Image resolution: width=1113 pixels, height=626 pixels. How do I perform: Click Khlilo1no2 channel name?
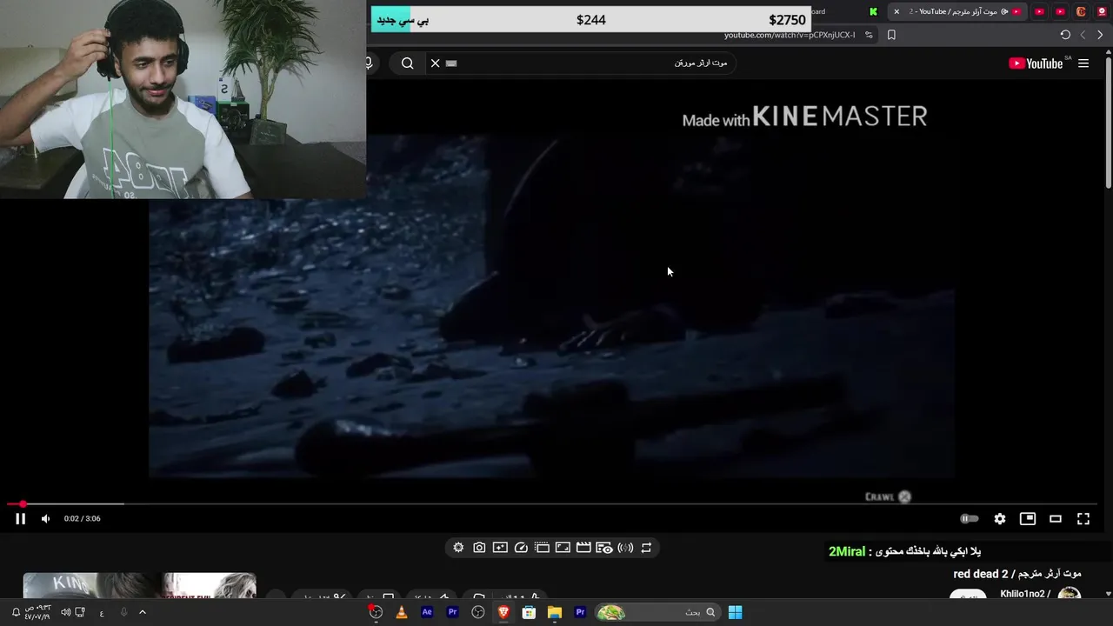click(1025, 594)
